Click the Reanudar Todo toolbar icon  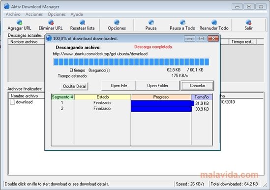coord(214,23)
